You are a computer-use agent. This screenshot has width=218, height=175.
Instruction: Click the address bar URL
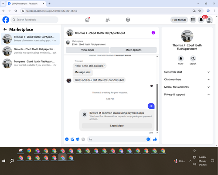51,11
